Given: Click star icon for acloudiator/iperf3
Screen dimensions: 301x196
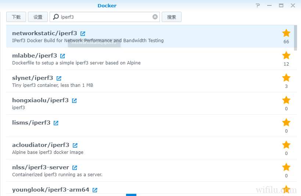Looking at the screenshot, I should (286, 145).
